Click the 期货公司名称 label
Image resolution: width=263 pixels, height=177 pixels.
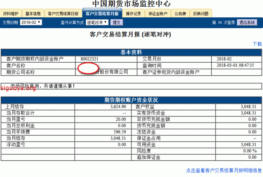coord(21,72)
